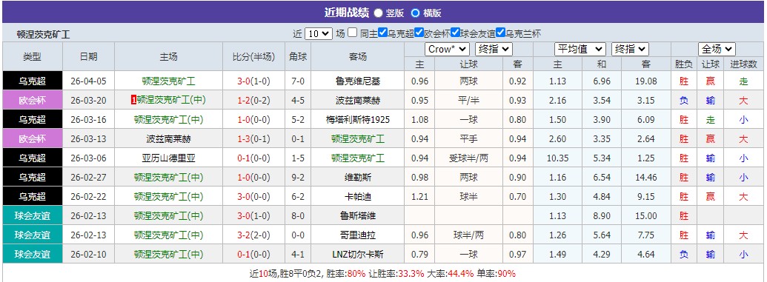This screenshot has width=767, height=282.
Task: Click home odds 10.35 in 亚历山德里亚 row
Action: click(557, 158)
